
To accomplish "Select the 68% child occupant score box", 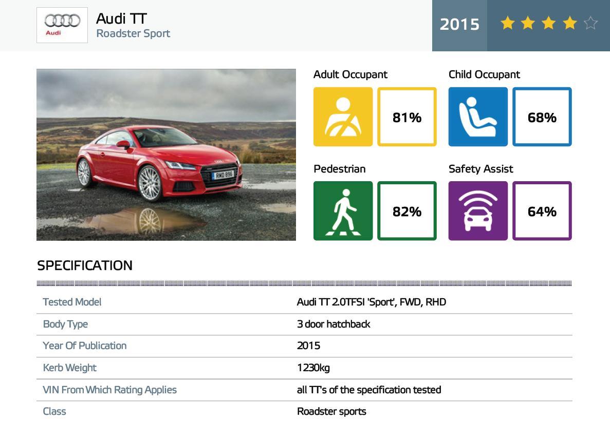I will [x=542, y=117].
